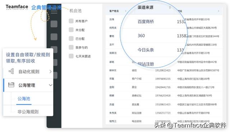Viewport: 230px width, 132px height.
Task: Click the 展会 channel cell
Action: tap(134, 87)
